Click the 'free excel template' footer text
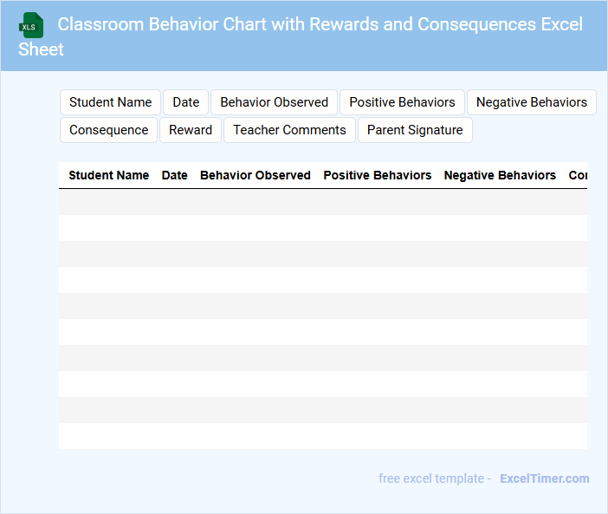 (x=434, y=478)
